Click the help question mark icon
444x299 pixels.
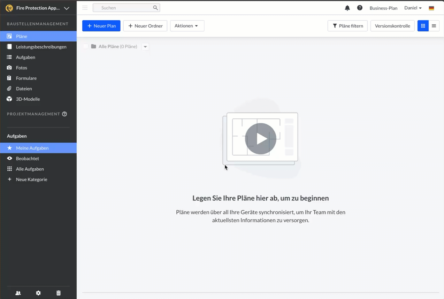(x=360, y=8)
